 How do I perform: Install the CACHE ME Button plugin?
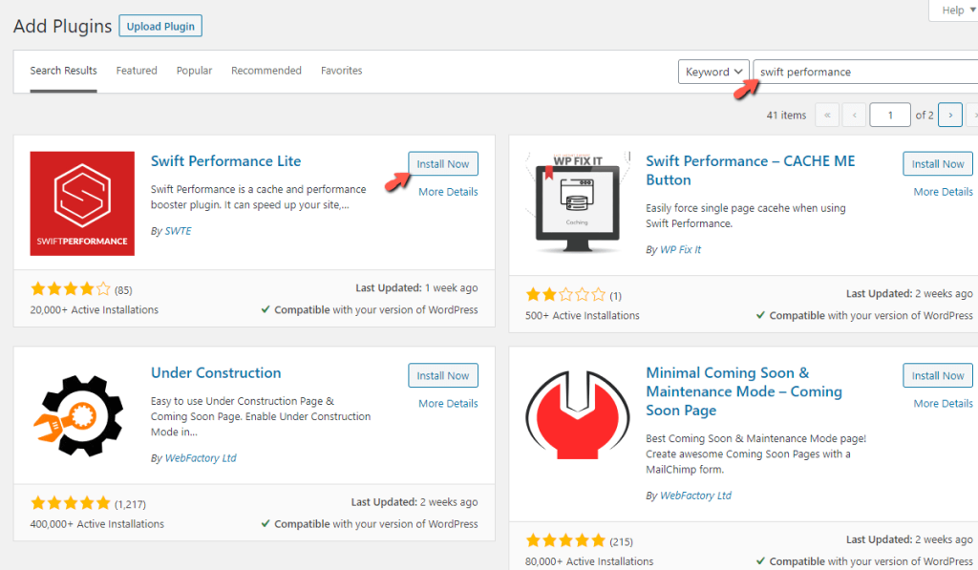point(938,164)
